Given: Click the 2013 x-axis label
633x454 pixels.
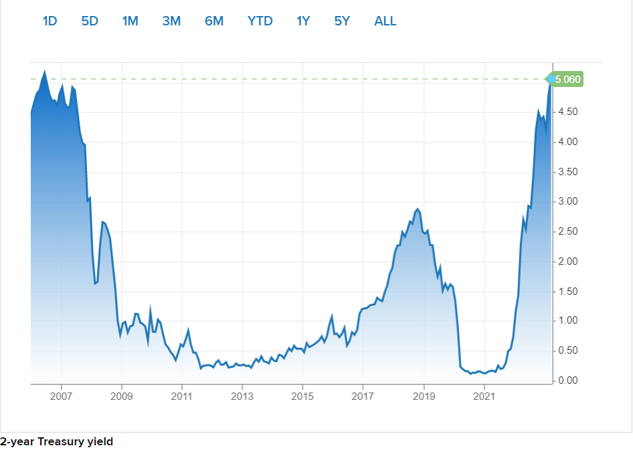Looking at the screenshot, I should click(x=242, y=396).
